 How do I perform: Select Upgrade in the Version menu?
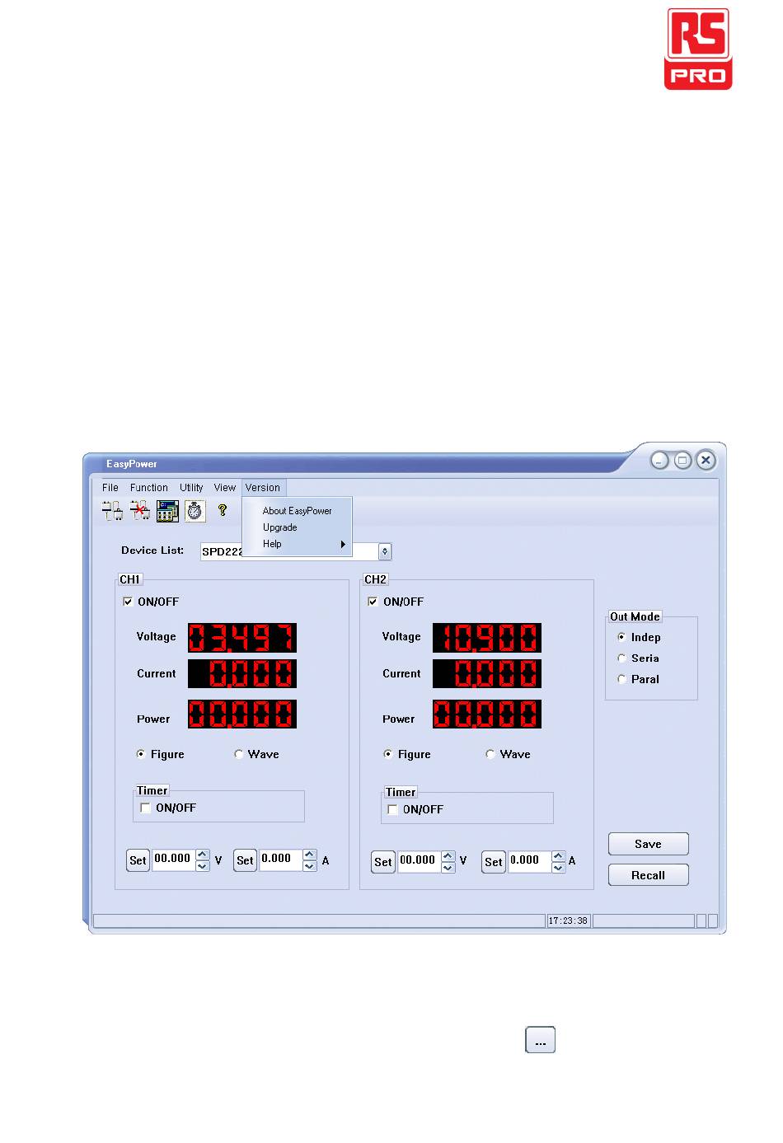[x=280, y=527]
